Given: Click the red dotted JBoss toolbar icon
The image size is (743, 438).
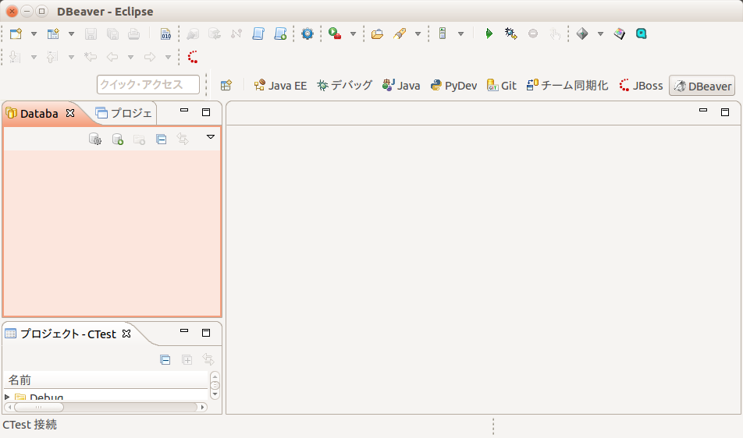Looking at the screenshot, I should 192,57.
